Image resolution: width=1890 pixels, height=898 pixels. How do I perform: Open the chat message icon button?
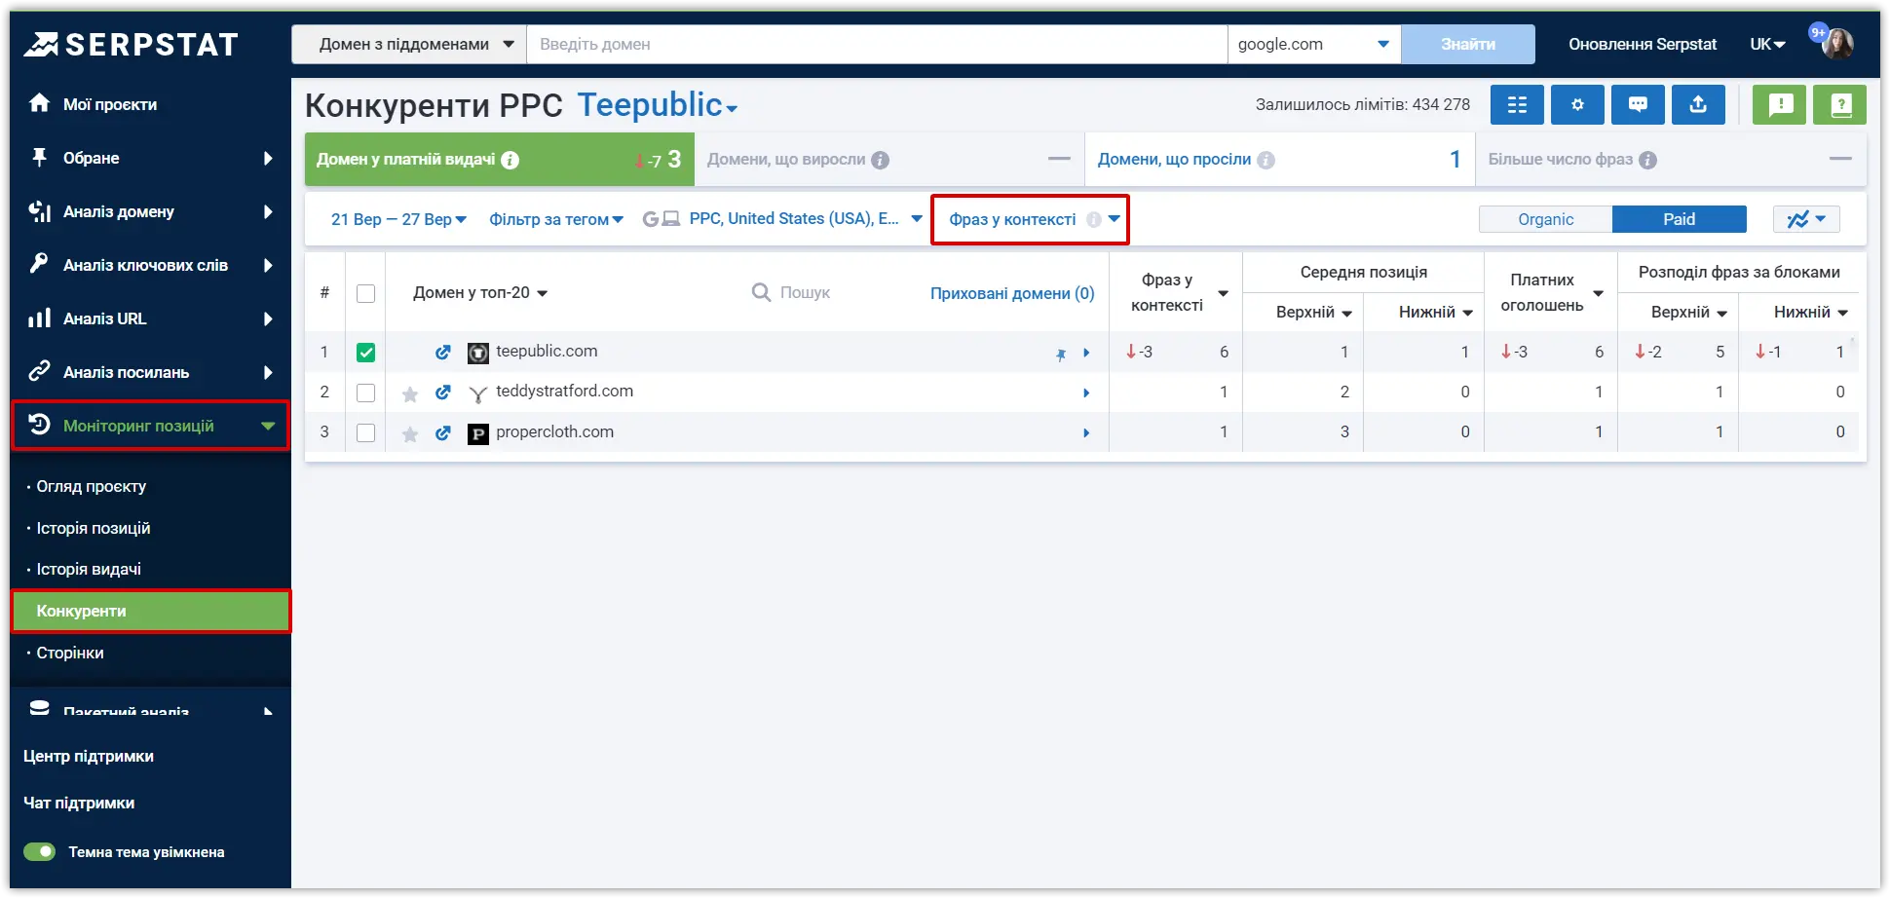pos(1638,104)
